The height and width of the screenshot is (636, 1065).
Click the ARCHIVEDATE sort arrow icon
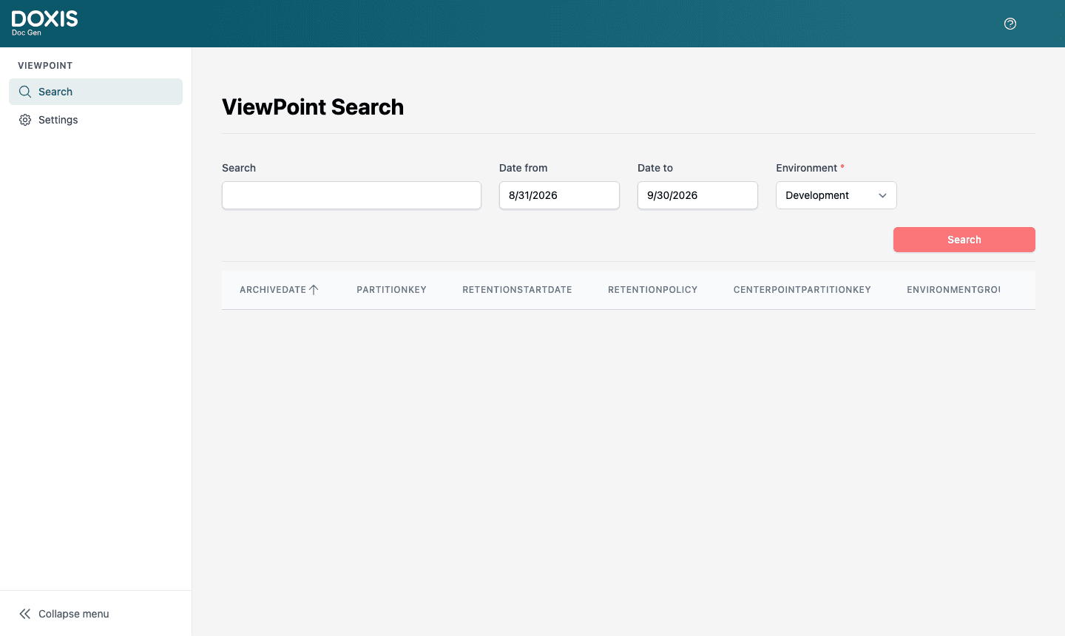tap(314, 290)
